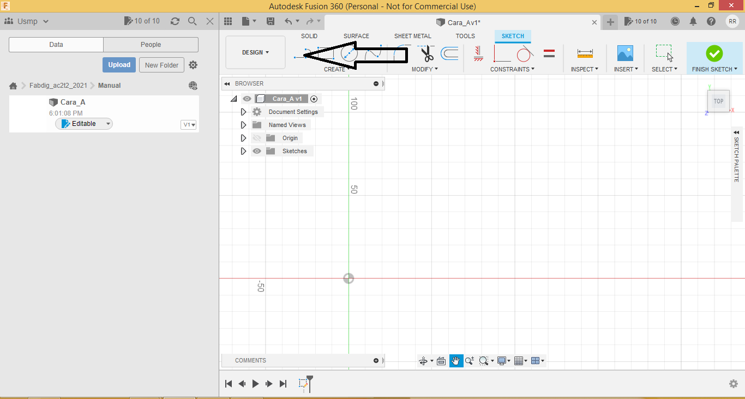Viewport: 745px width, 399px height.
Task: Save the document with the floppy icon
Action: pos(271,21)
